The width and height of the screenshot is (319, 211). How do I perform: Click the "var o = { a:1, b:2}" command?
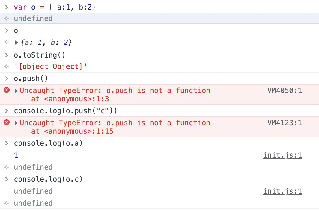pos(55,7)
